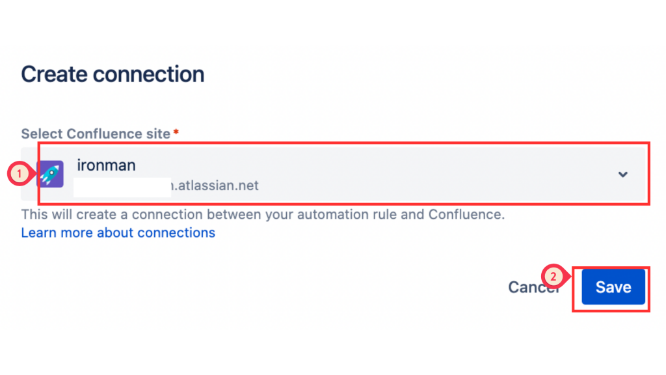Image resolution: width=666 pixels, height=375 pixels.
Task: Click the connection description sentence
Action: (x=263, y=214)
